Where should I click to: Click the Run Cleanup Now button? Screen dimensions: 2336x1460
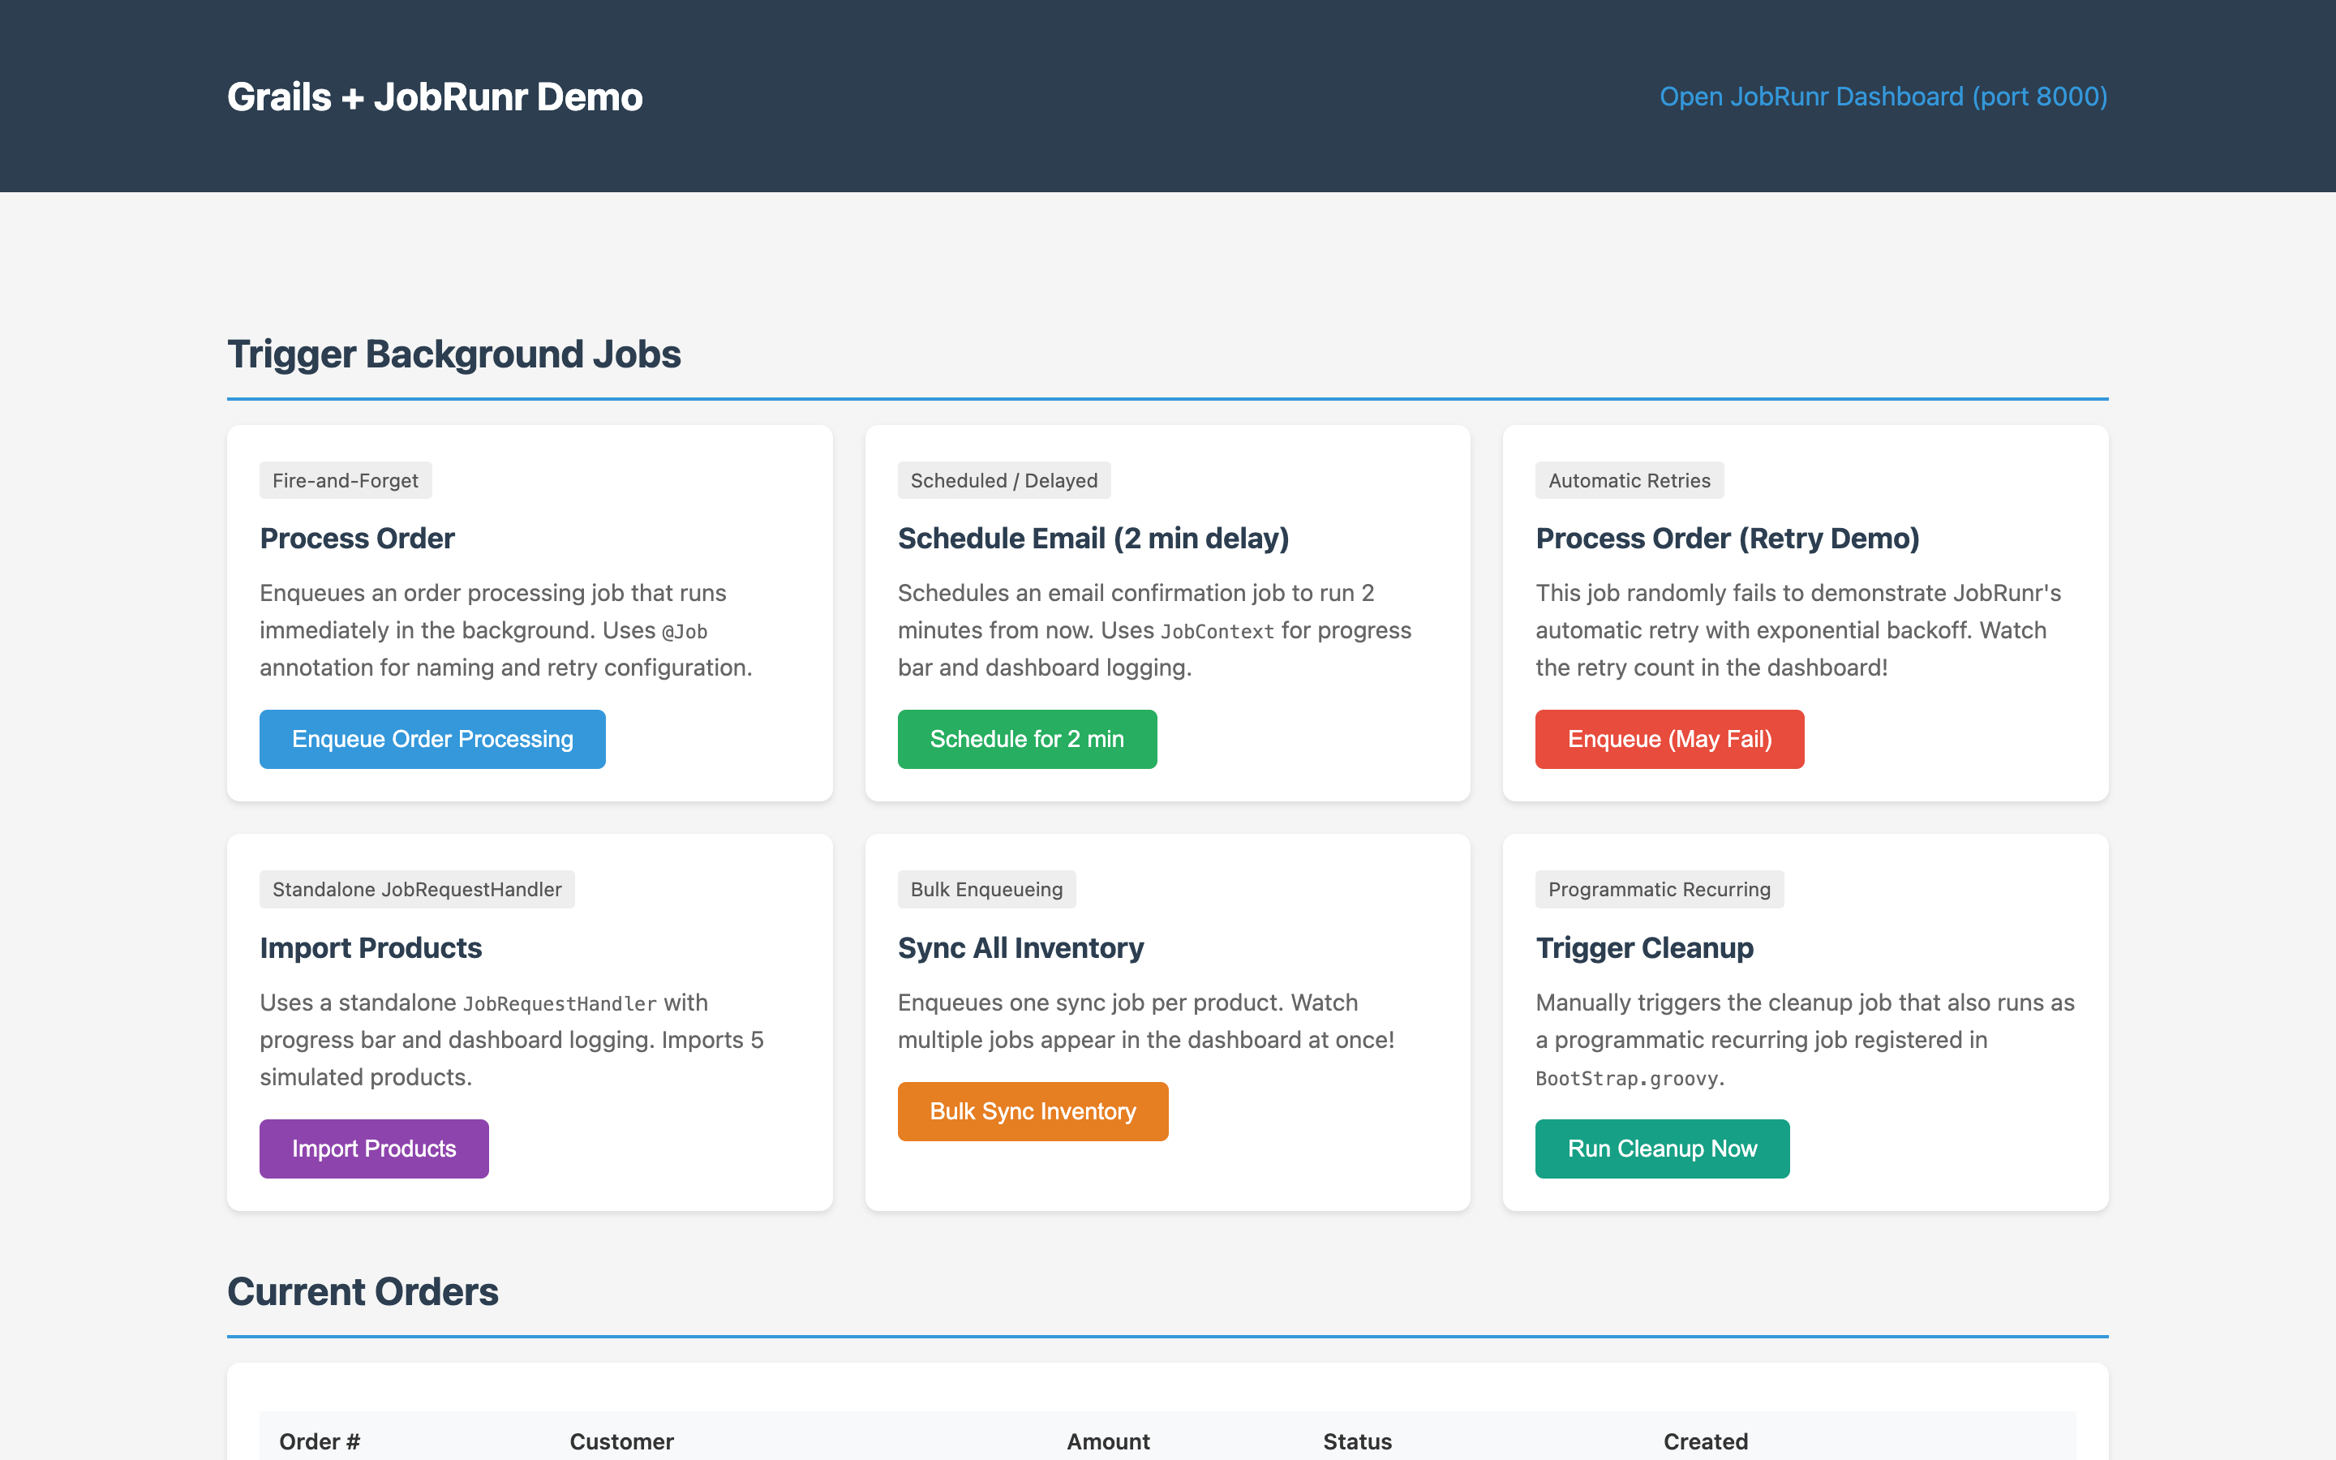pyautogui.click(x=1662, y=1148)
